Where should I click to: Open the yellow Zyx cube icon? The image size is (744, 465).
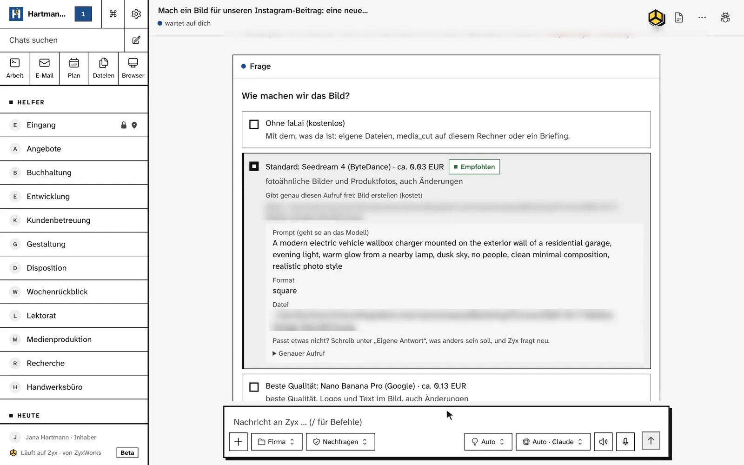click(656, 18)
